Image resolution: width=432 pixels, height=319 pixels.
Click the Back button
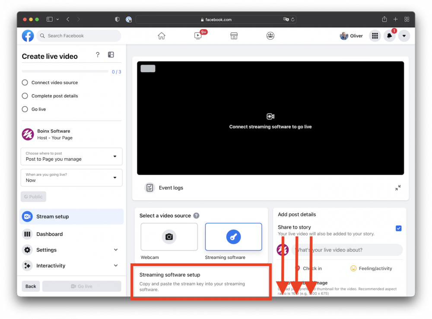click(31, 286)
